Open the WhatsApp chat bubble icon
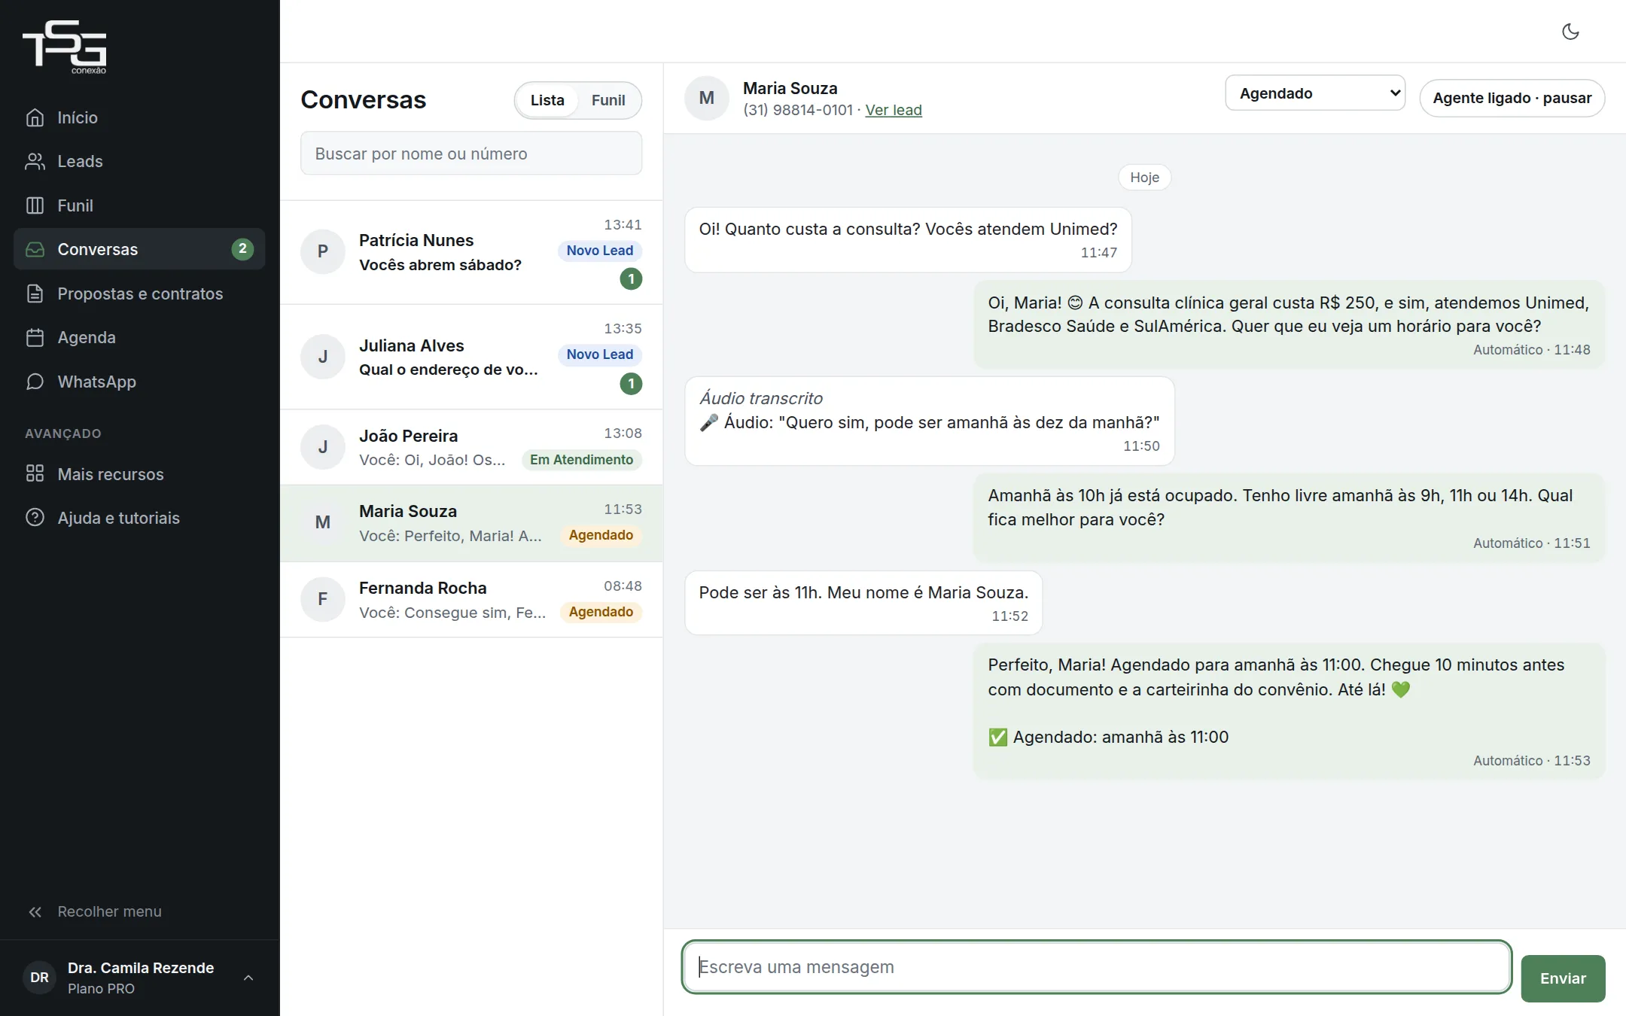1626x1016 pixels. click(35, 382)
